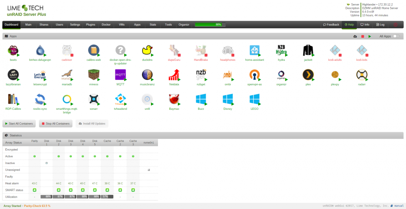Viewport: 406px width, 209px height.
Task: Select the ombi icon
Action: [x=228, y=75]
